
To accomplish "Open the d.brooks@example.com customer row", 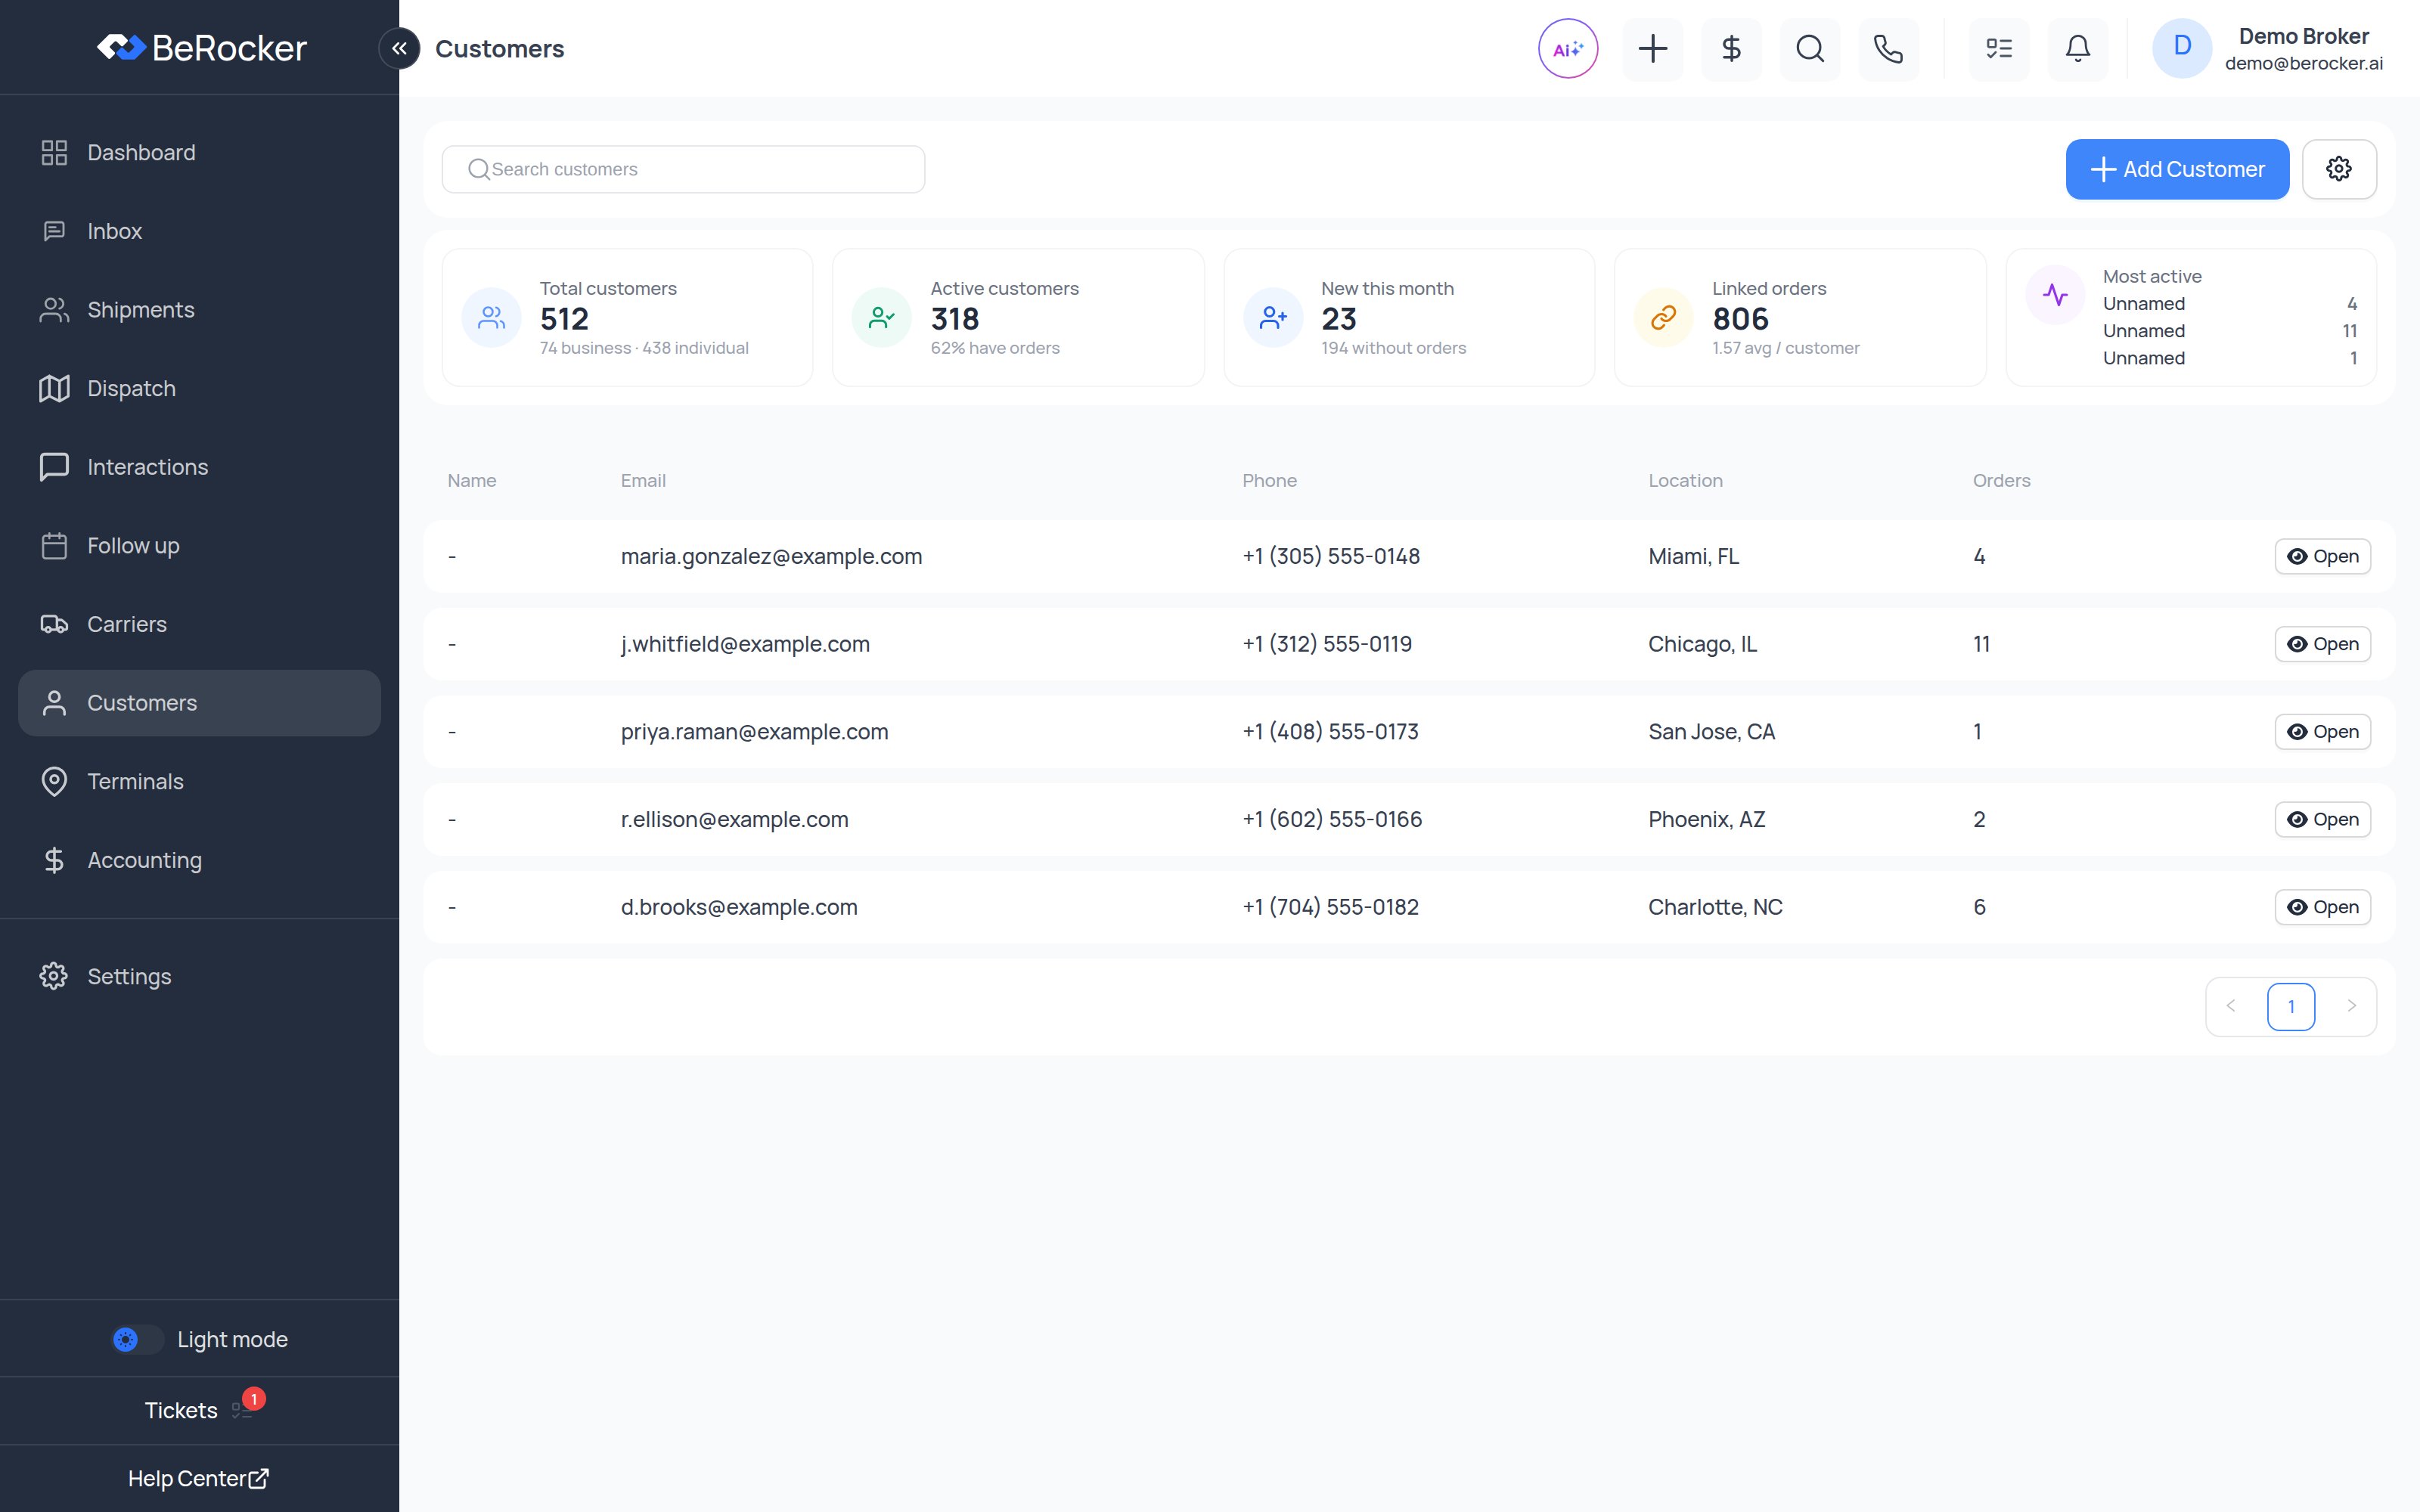I will [x=1408, y=907].
